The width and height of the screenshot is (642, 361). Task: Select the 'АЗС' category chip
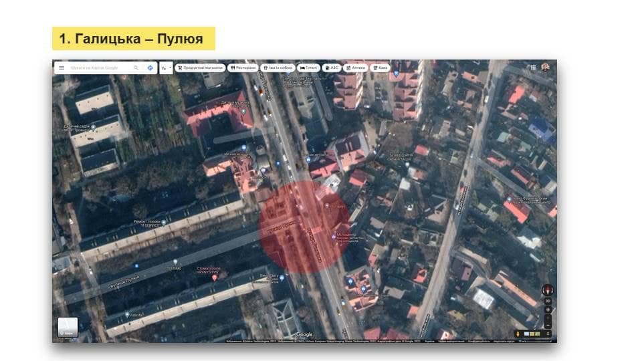332,68
